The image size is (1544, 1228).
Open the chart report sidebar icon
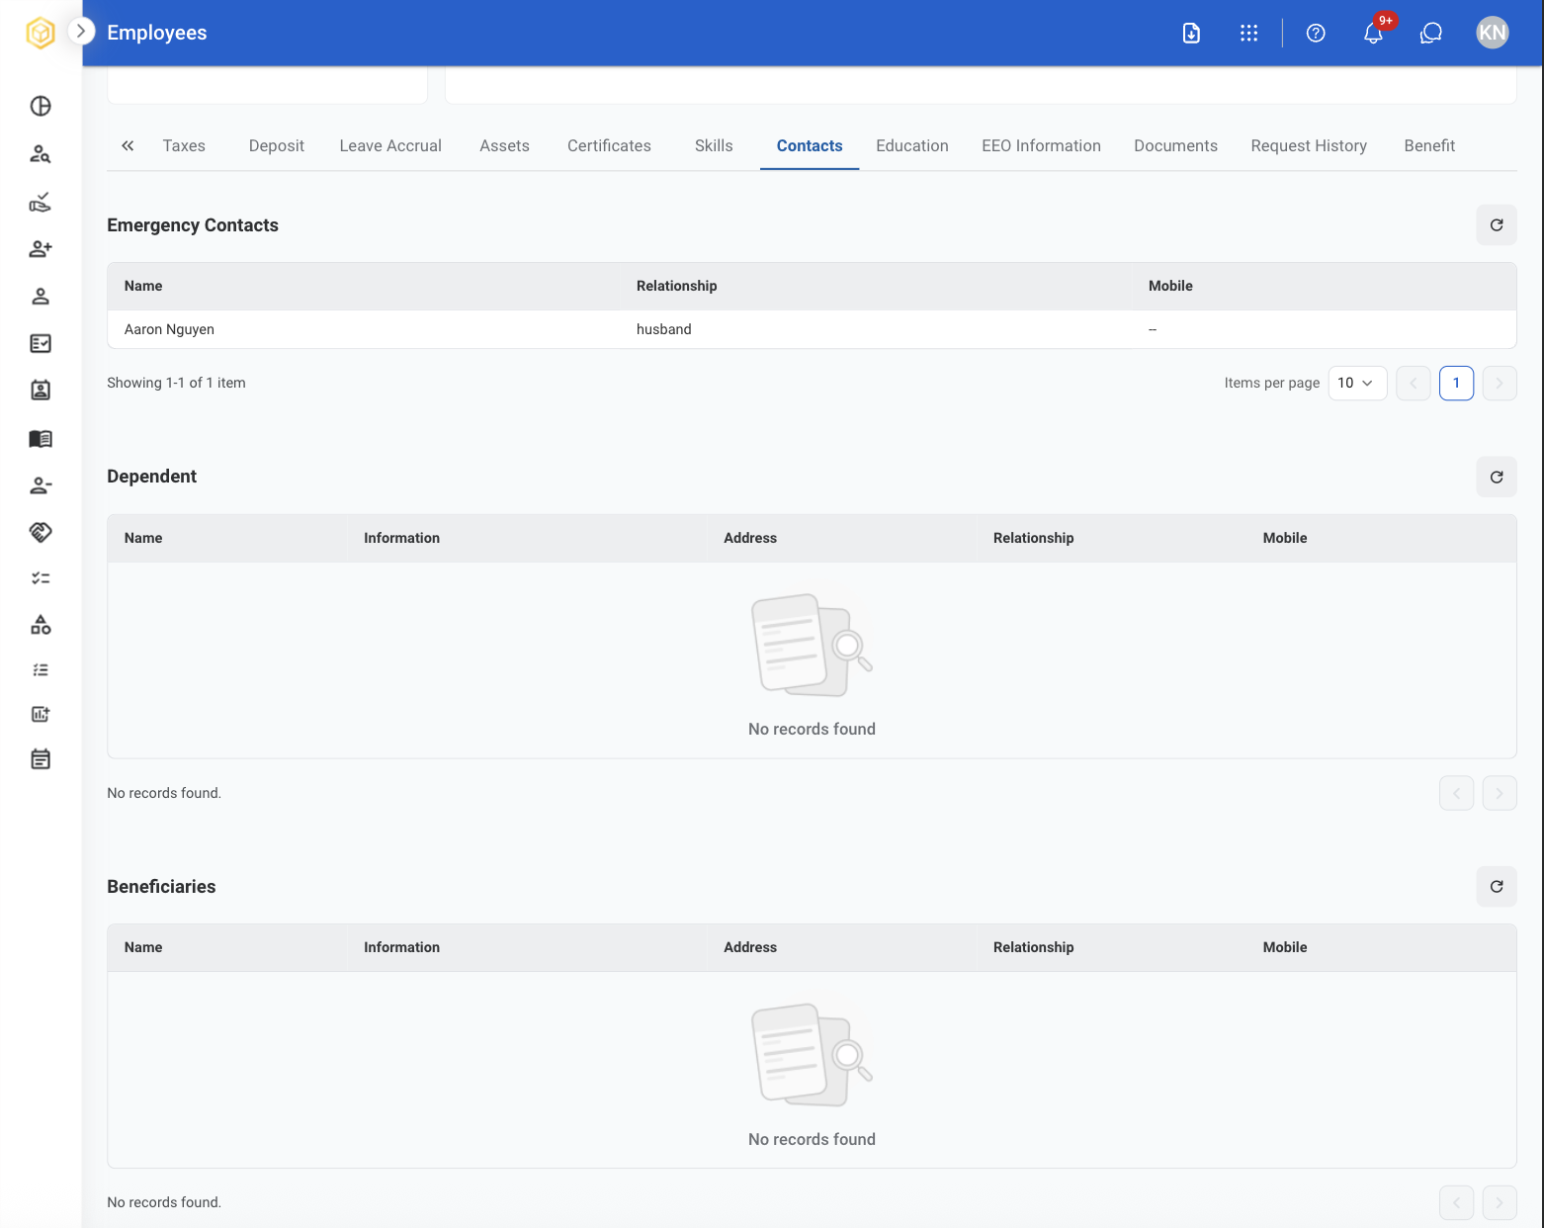[41, 714]
